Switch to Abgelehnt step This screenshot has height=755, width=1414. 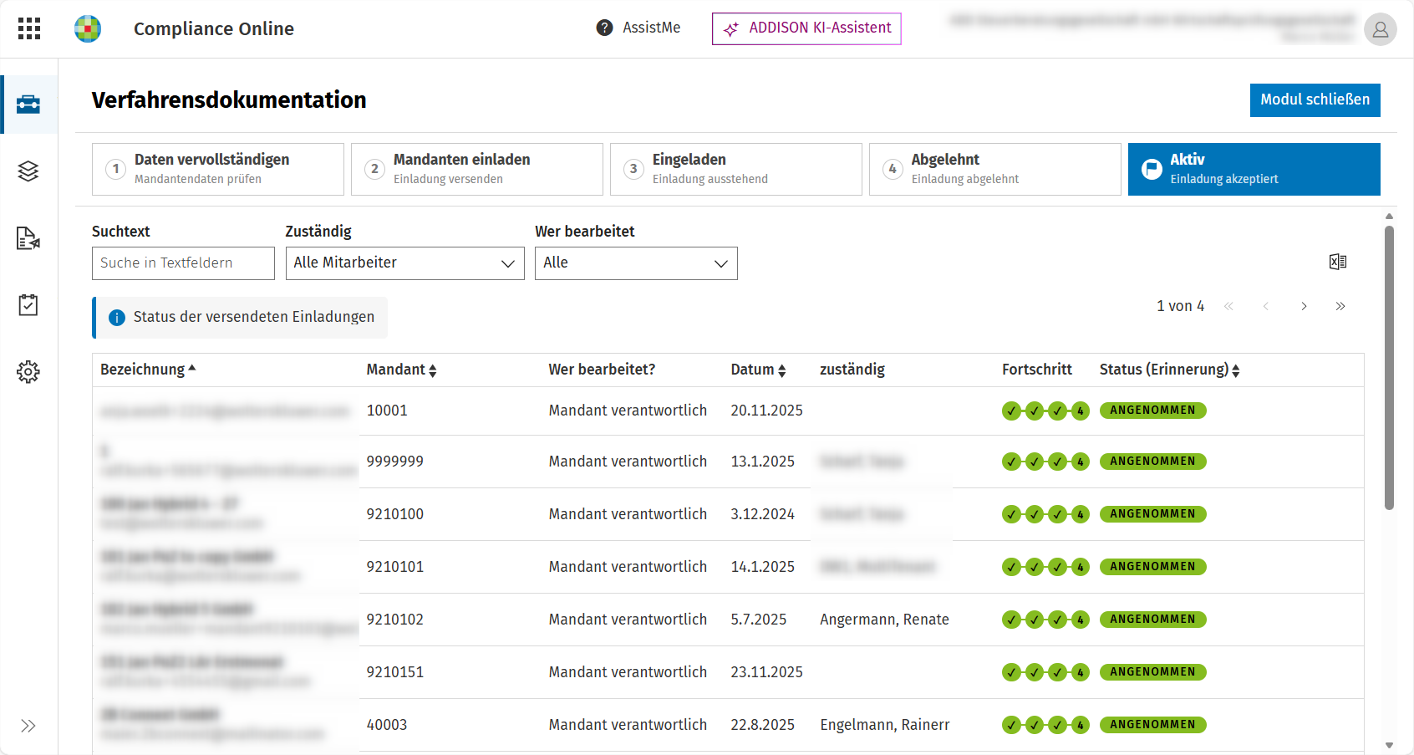point(995,169)
